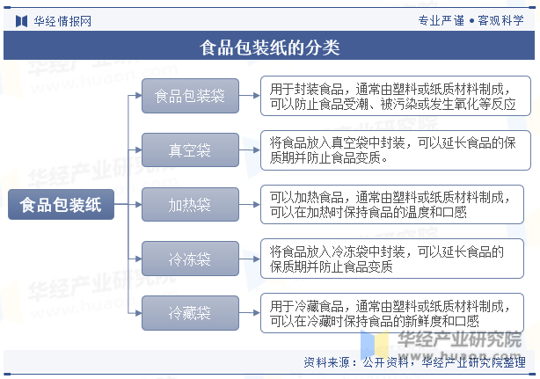This screenshot has height=379, width=540.
Task: Select the 食品包装袋 category box
Action: 190,96
